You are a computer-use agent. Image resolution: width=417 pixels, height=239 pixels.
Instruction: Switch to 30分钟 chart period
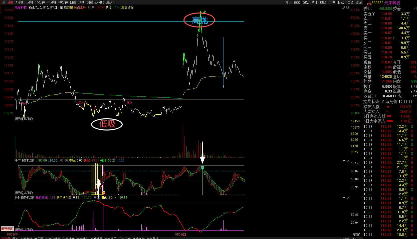[x=52, y=2]
